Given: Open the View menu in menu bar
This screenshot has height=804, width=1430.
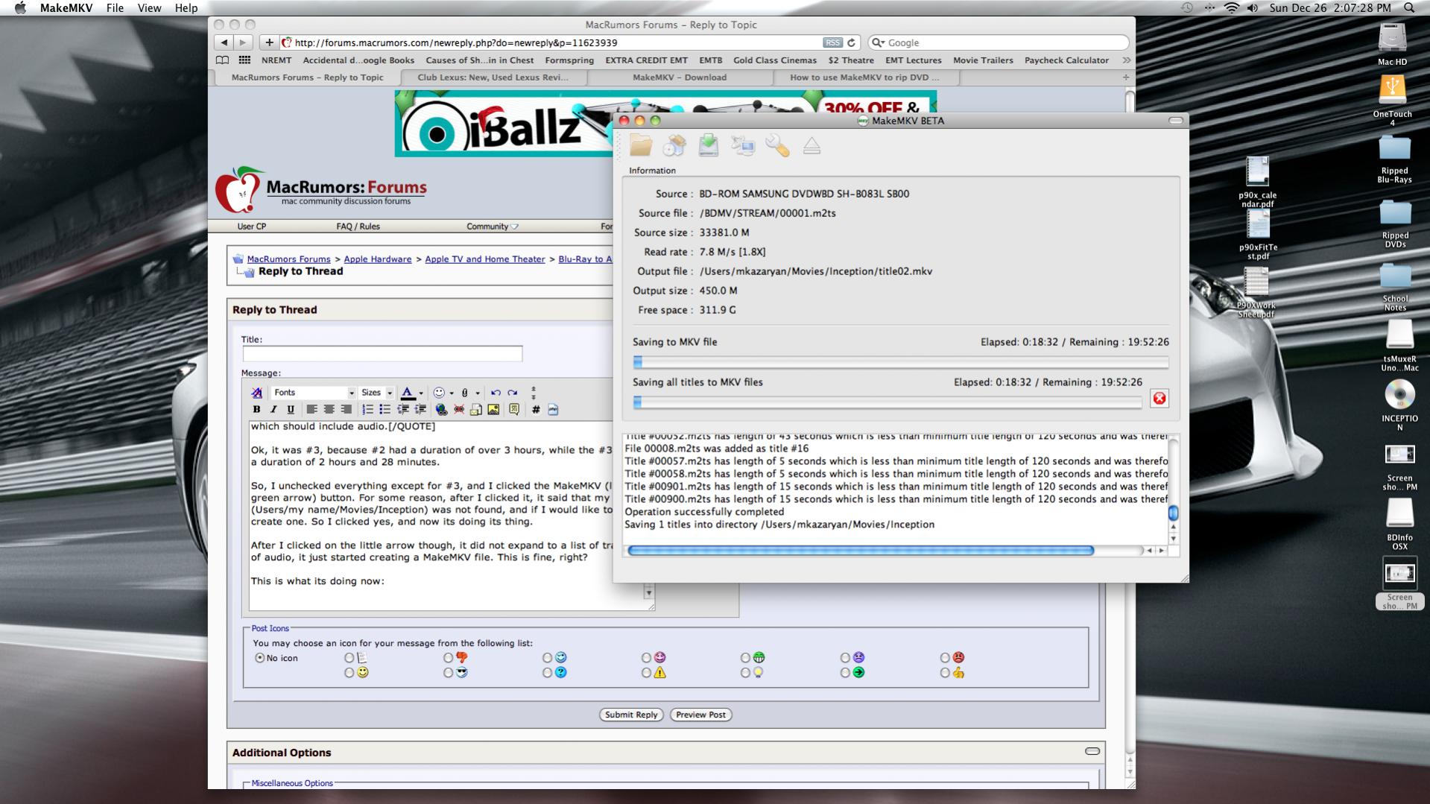Looking at the screenshot, I should click(x=149, y=7).
